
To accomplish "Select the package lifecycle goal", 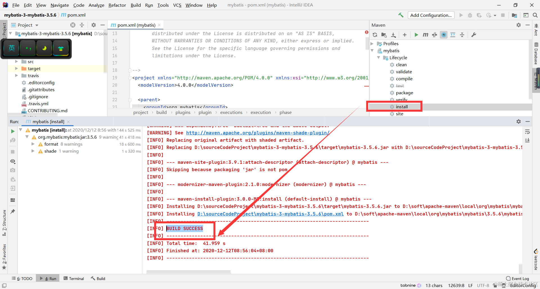I will click(404, 93).
